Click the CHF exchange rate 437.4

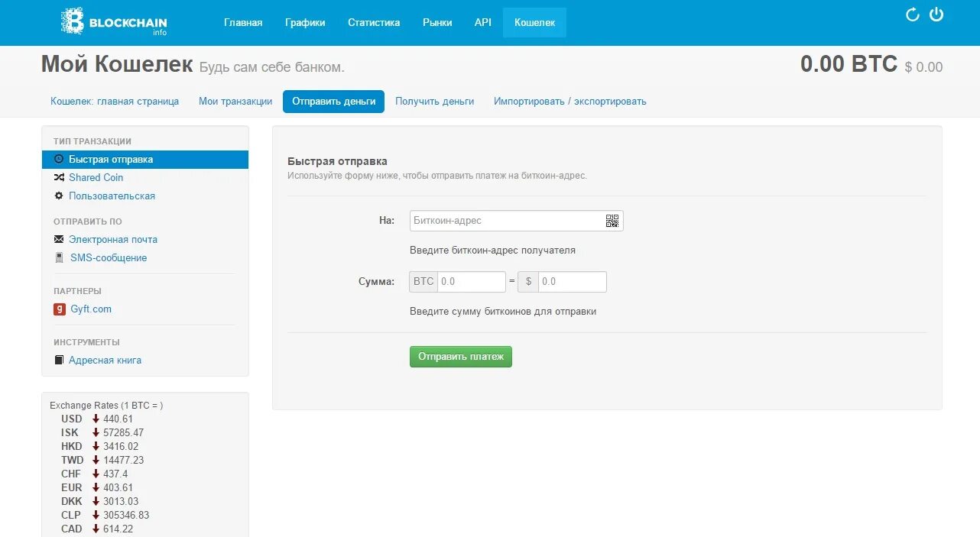pyautogui.click(x=115, y=474)
